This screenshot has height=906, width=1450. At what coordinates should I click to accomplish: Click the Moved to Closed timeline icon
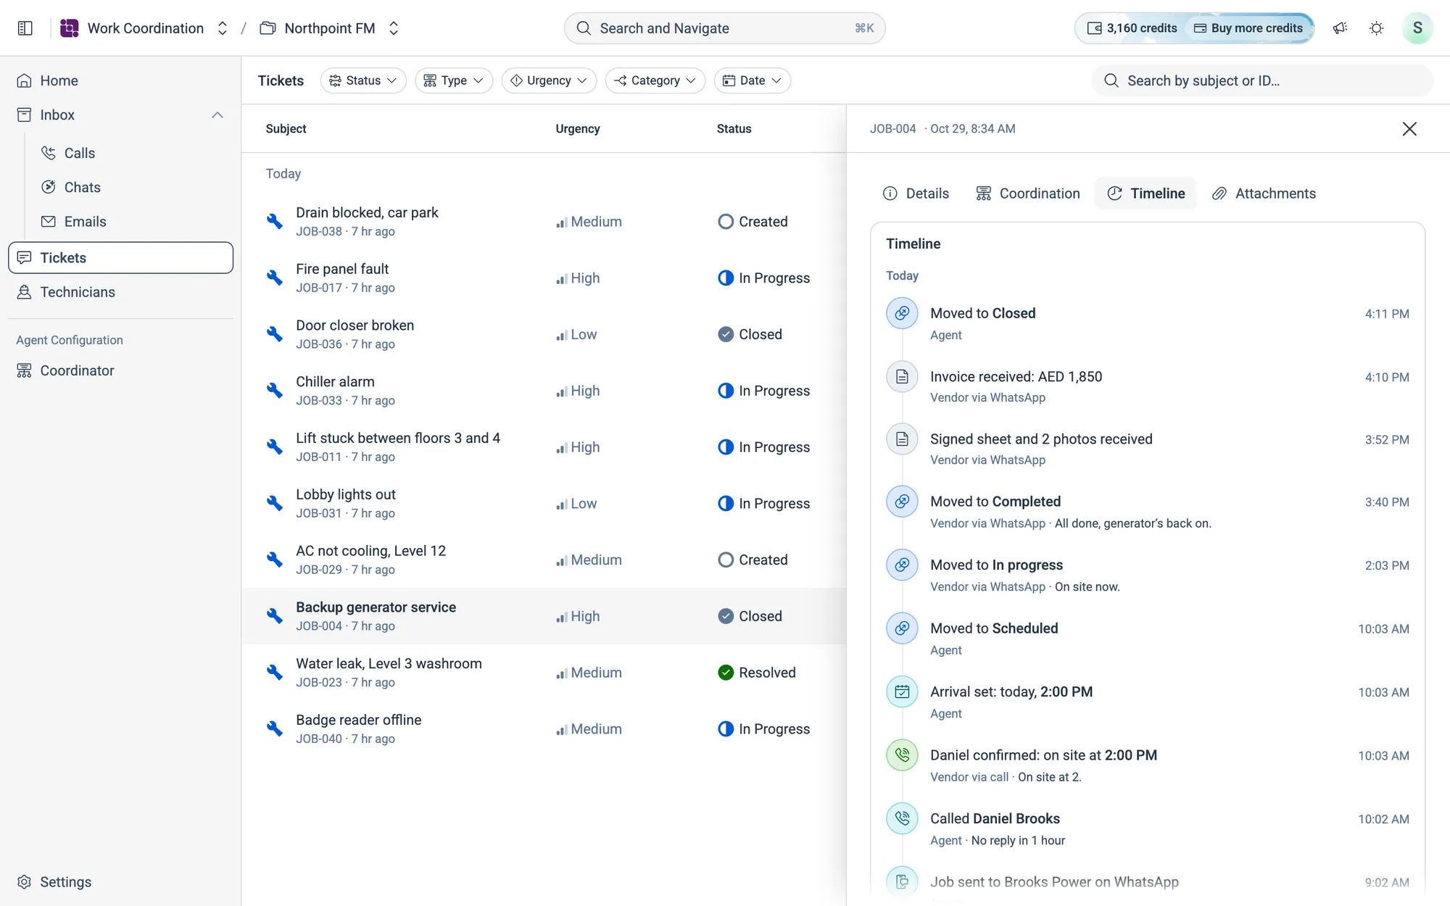pos(902,313)
